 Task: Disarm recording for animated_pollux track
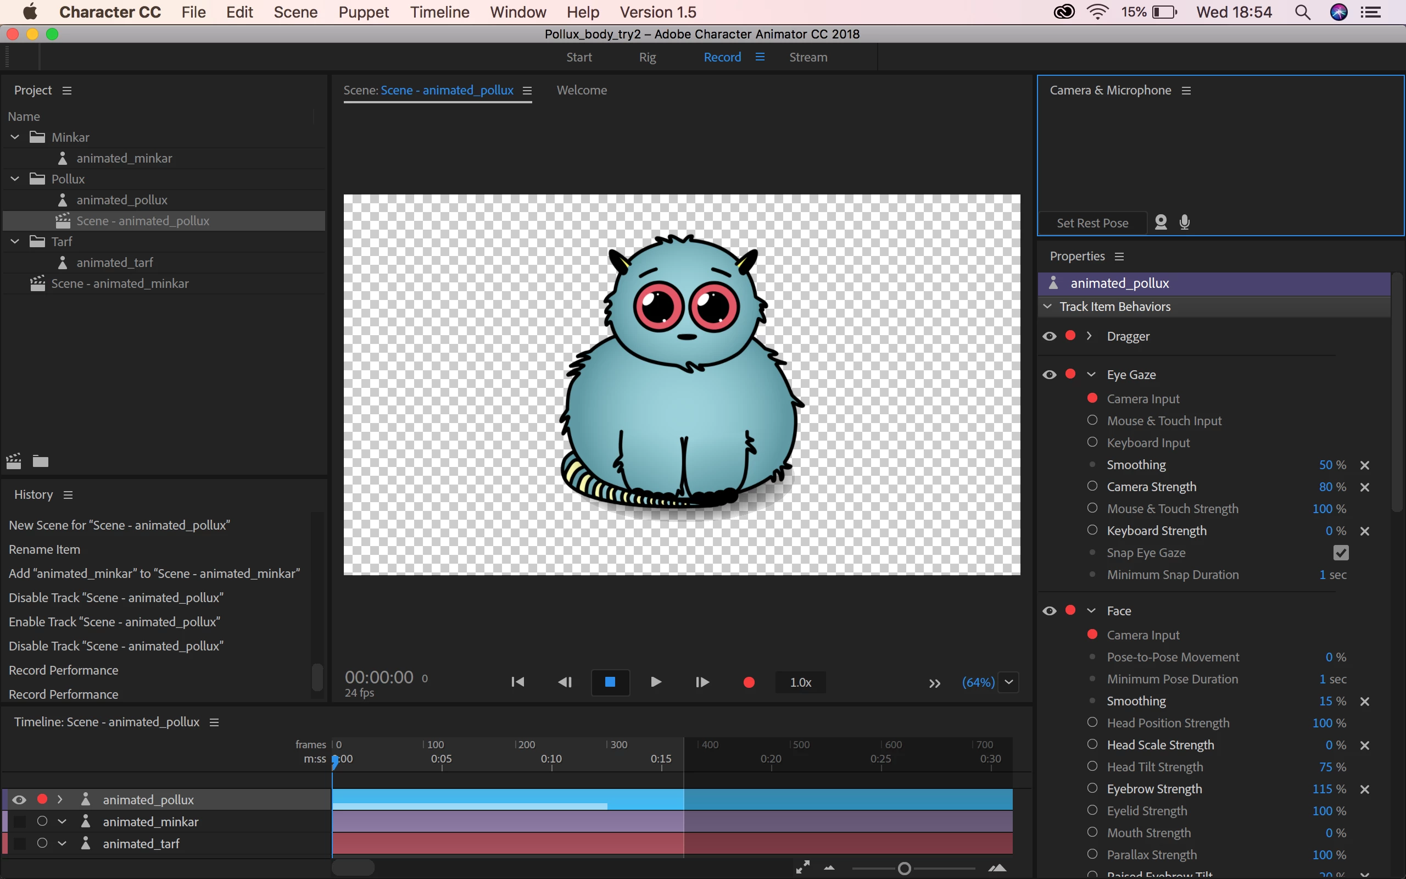click(42, 799)
